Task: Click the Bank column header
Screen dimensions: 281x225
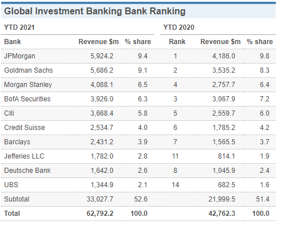Action: (x=13, y=42)
